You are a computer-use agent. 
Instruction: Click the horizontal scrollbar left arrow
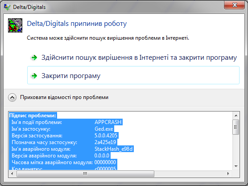12,174
